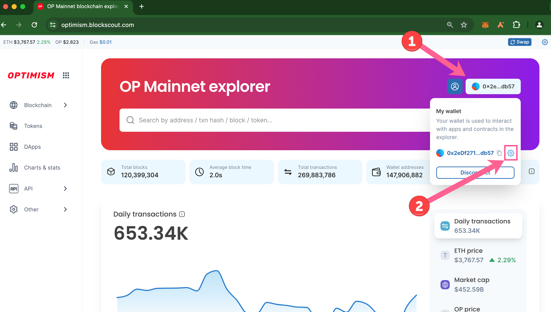Click the Average block time clock icon
Viewport: 551px width, 312px height.
point(199,172)
